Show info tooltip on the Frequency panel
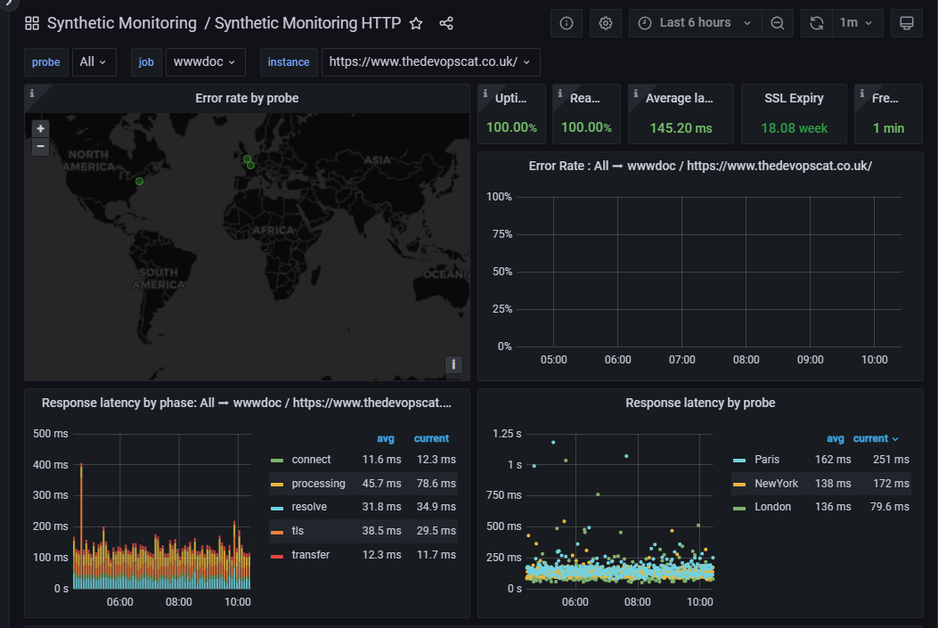 (862, 94)
